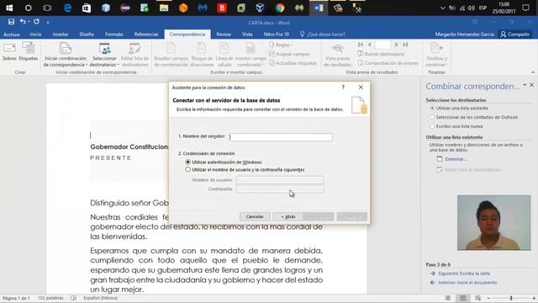Select Utilizar autenticación de Windows option
The width and height of the screenshot is (538, 303).
(x=224, y=162)
